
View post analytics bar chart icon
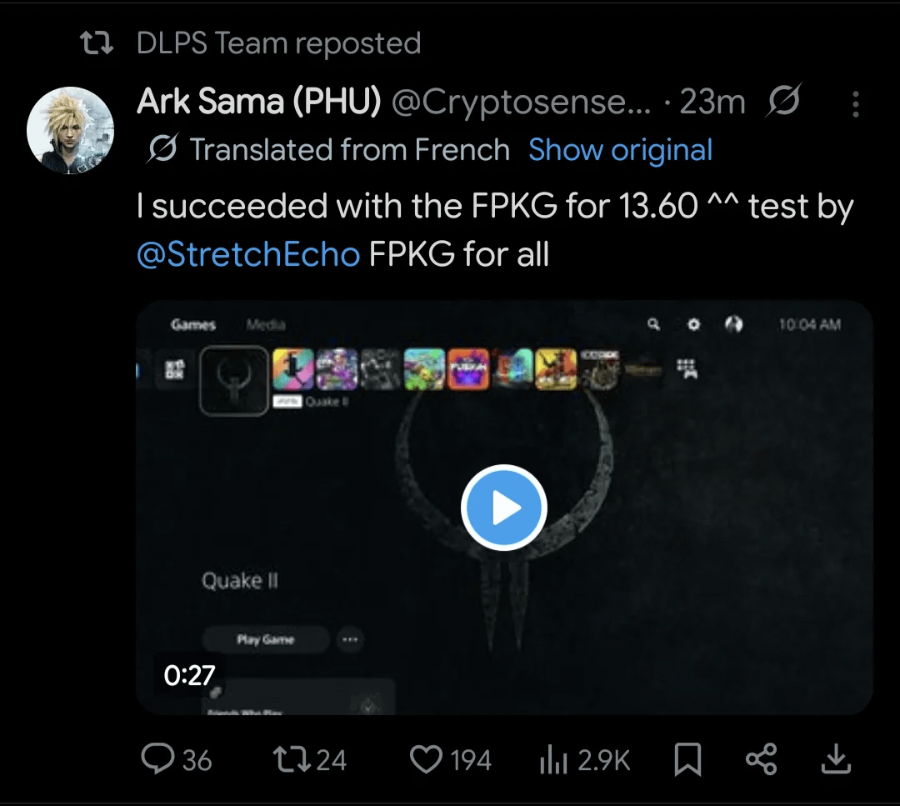click(x=553, y=759)
